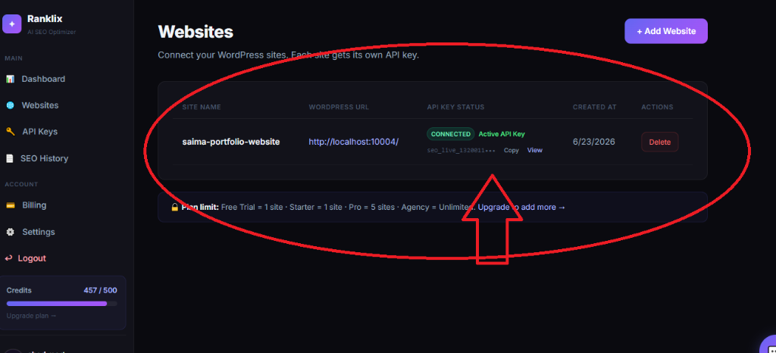The image size is (776, 353).
Task: Click the masked seo_live_ key text
Action: (462, 150)
